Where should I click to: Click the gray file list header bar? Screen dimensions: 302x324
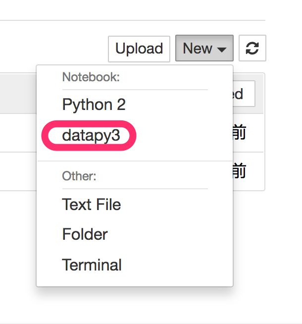[18, 94]
